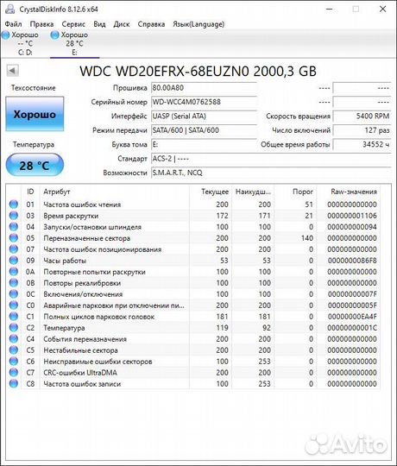Click the previous disk arrow button
The width and height of the screenshot is (397, 466).
pyautogui.click(x=12, y=71)
